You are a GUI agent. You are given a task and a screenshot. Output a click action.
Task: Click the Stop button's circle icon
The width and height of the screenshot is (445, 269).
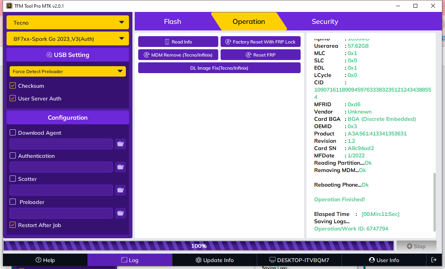coord(410,246)
